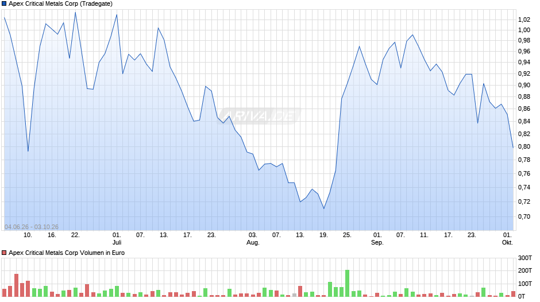Image resolution: width=540 pixels, height=302 pixels.
Task: Click the 'Sep.' month label on the date axis
Action: (x=377, y=242)
